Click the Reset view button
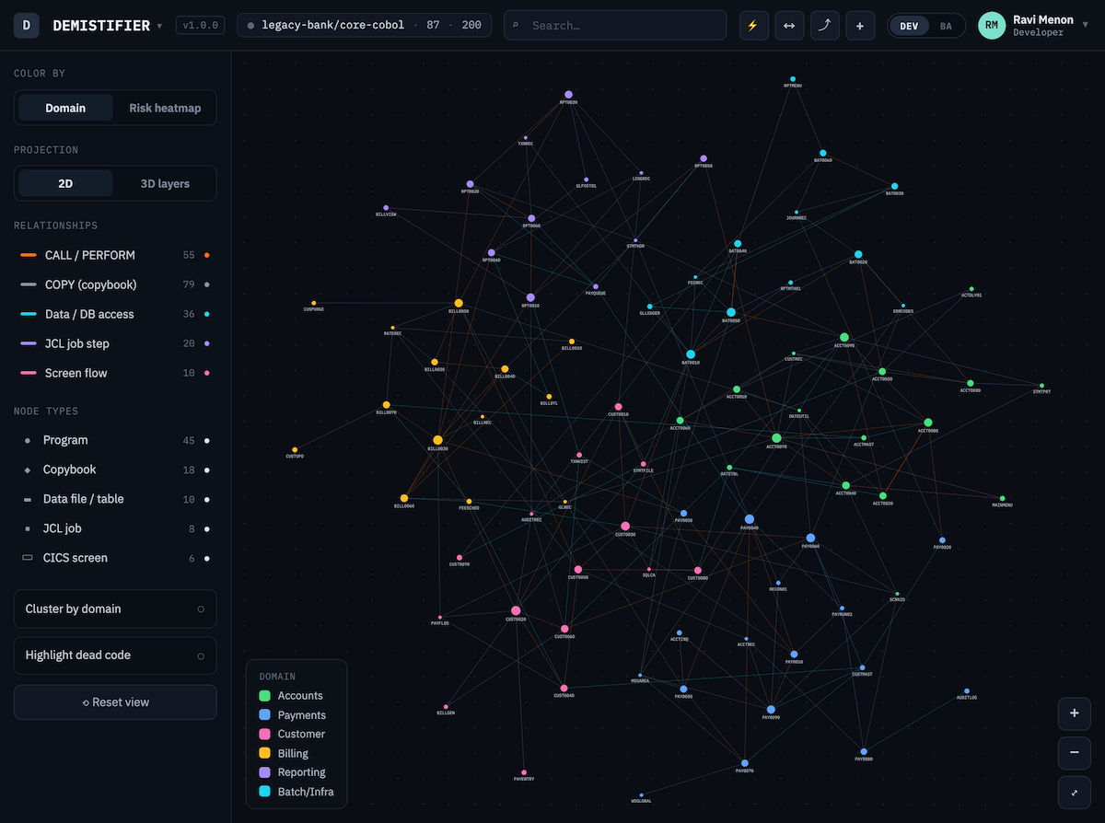Image resolution: width=1105 pixels, height=823 pixels. click(x=115, y=701)
